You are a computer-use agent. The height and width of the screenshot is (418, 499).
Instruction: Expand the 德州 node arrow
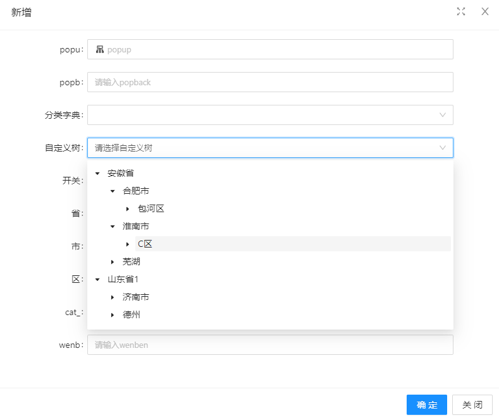pyautogui.click(x=113, y=315)
